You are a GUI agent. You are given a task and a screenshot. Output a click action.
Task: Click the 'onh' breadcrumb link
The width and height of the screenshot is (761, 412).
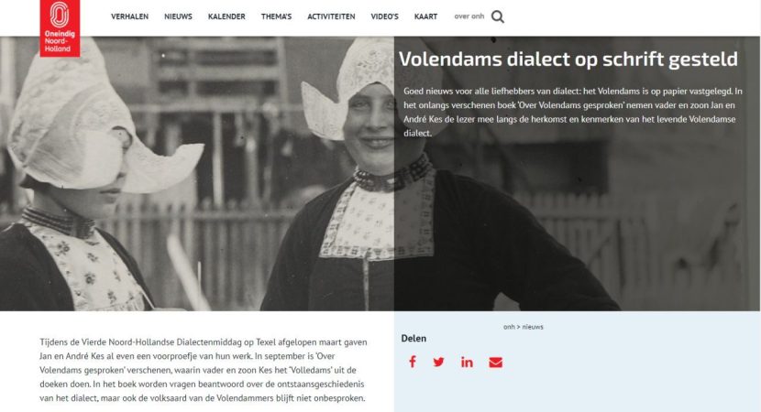(x=509, y=327)
